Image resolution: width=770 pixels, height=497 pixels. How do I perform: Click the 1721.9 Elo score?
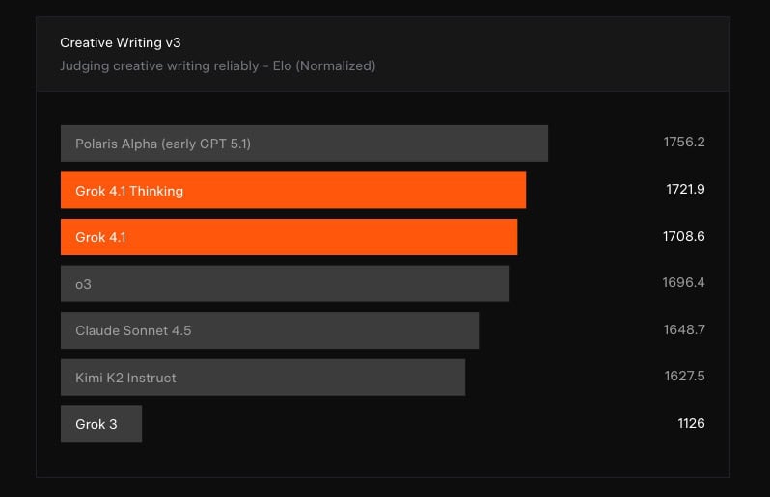(685, 190)
